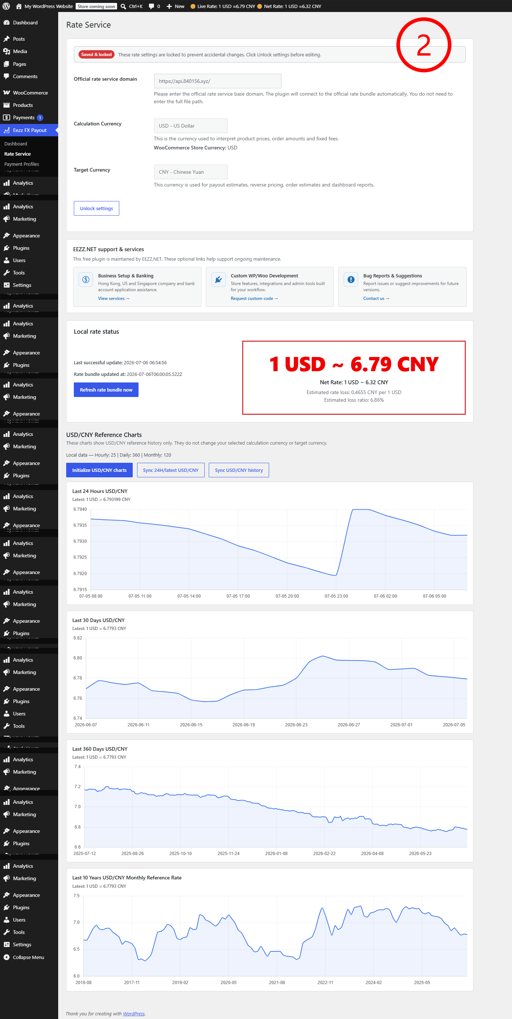Visit site via My WordPress Website home link

click(x=44, y=6)
